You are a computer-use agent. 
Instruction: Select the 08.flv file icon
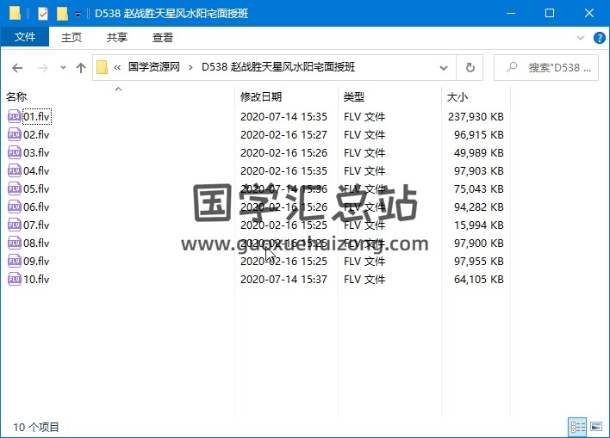point(15,243)
